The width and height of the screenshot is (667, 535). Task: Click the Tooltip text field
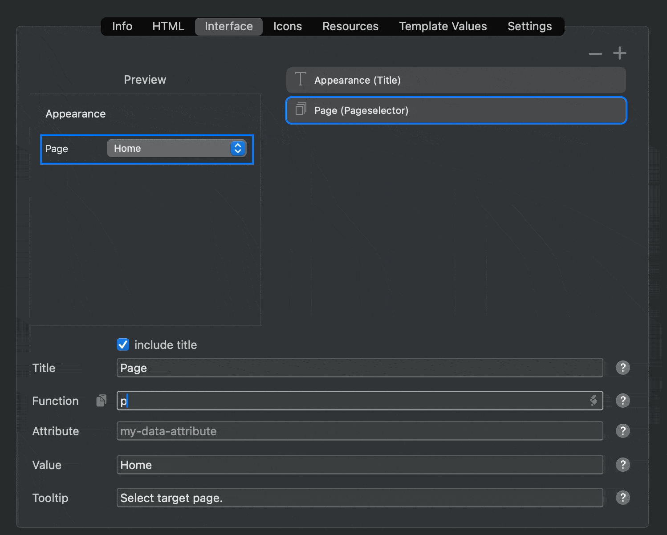click(359, 498)
